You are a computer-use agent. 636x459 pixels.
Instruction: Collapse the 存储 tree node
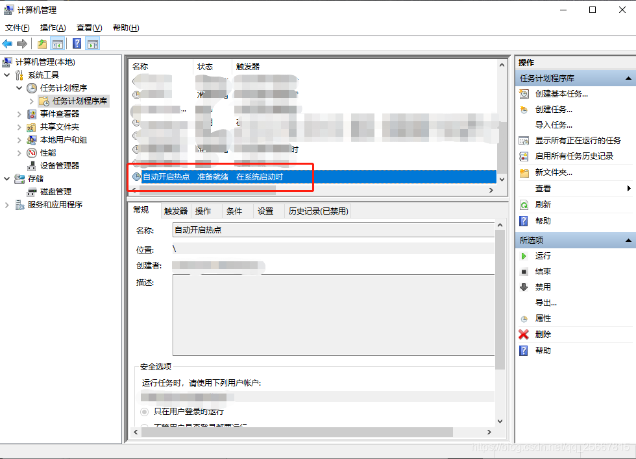[x=7, y=179]
